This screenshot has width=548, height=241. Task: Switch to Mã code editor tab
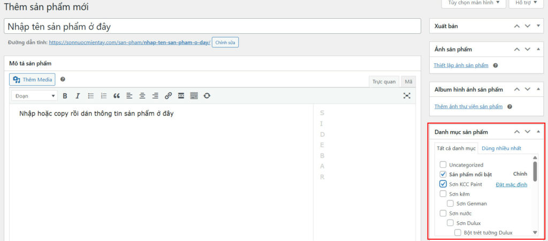(408, 82)
